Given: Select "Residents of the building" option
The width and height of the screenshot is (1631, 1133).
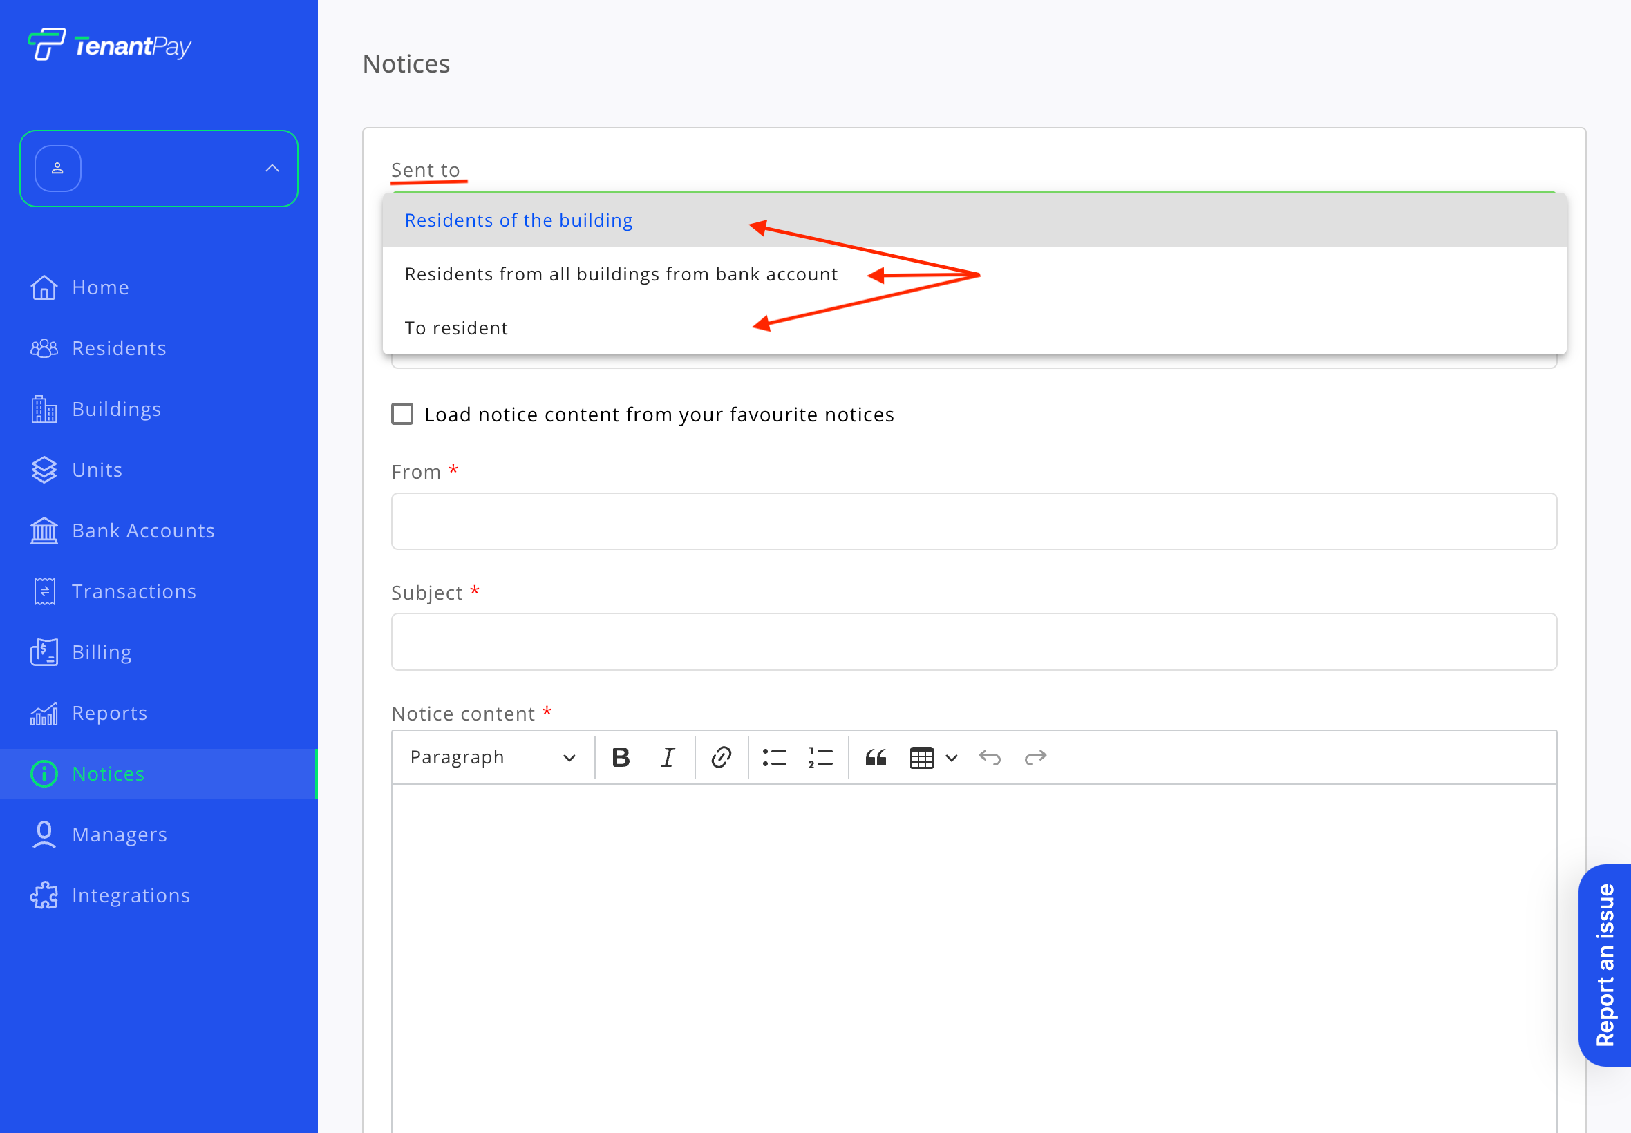Looking at the screenshot, I should click(x=518, y=220).
